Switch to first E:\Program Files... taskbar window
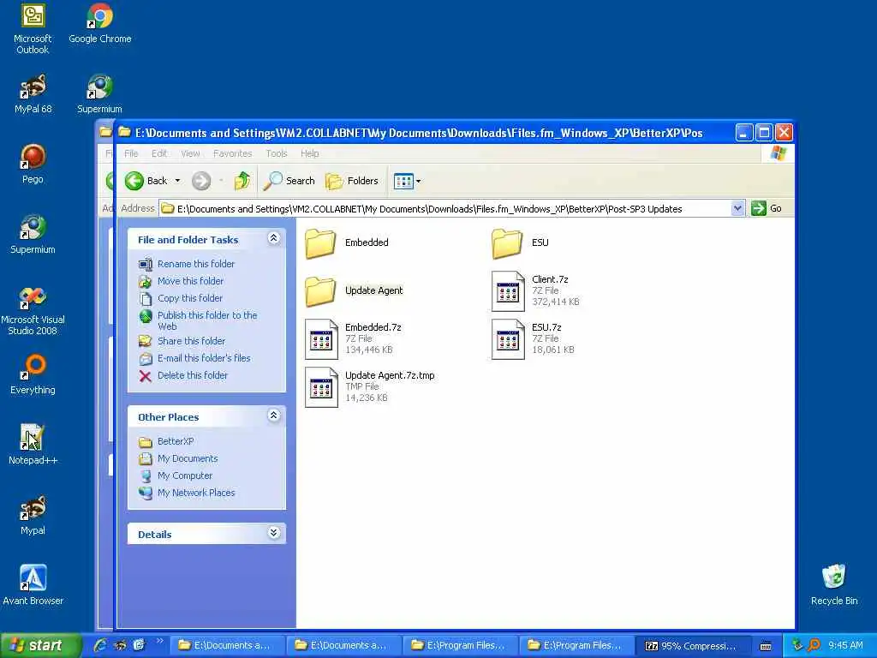This screenshot has height=658, width=877. point(460,646)
